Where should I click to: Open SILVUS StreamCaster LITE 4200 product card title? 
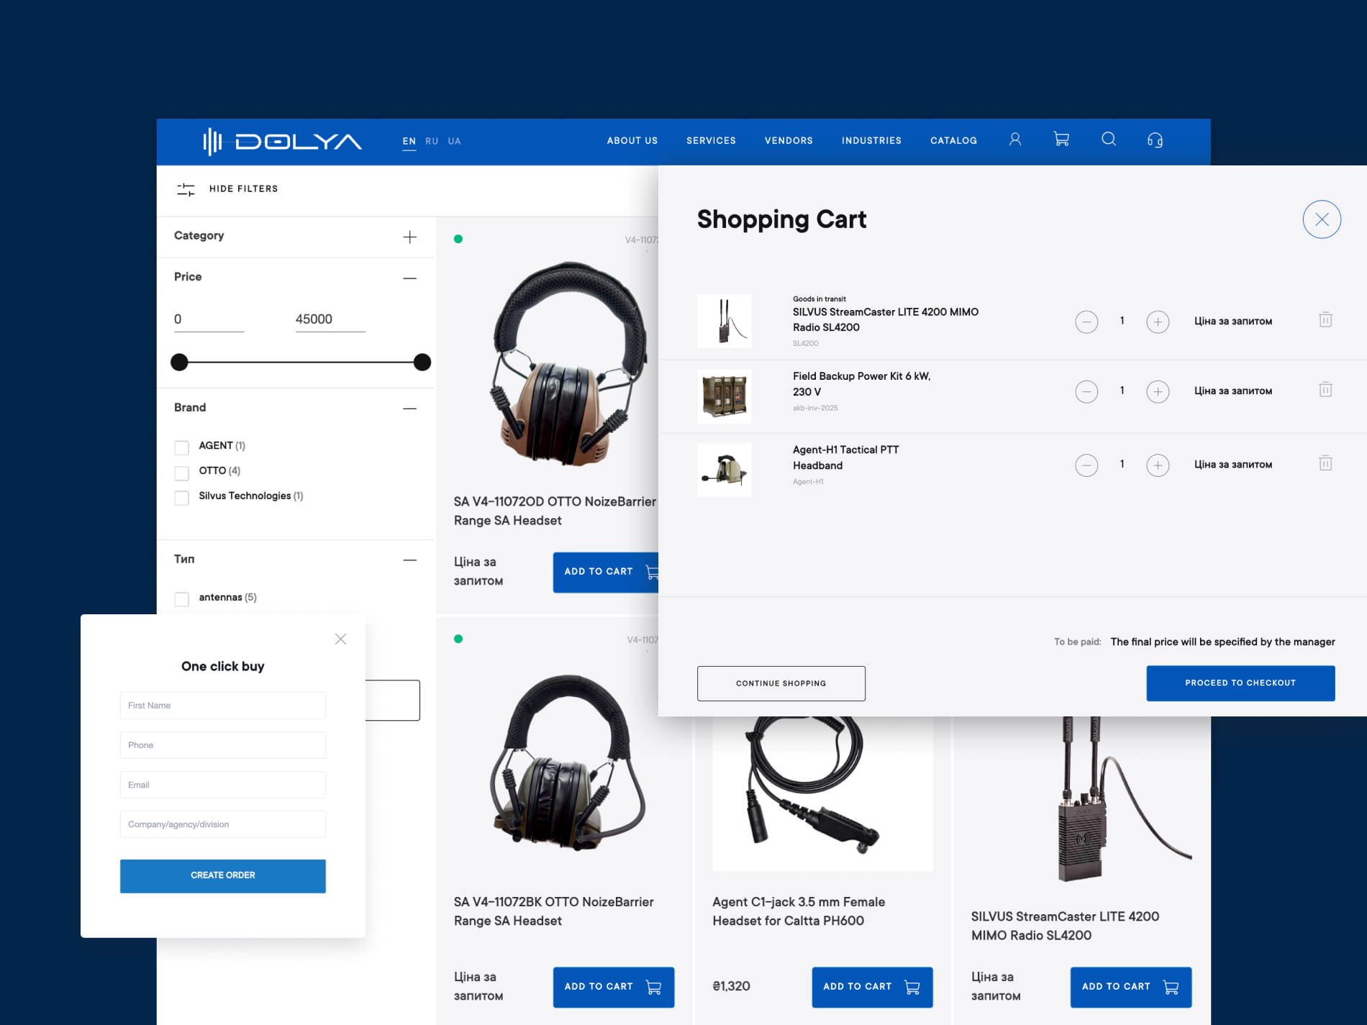(1065, 926)
